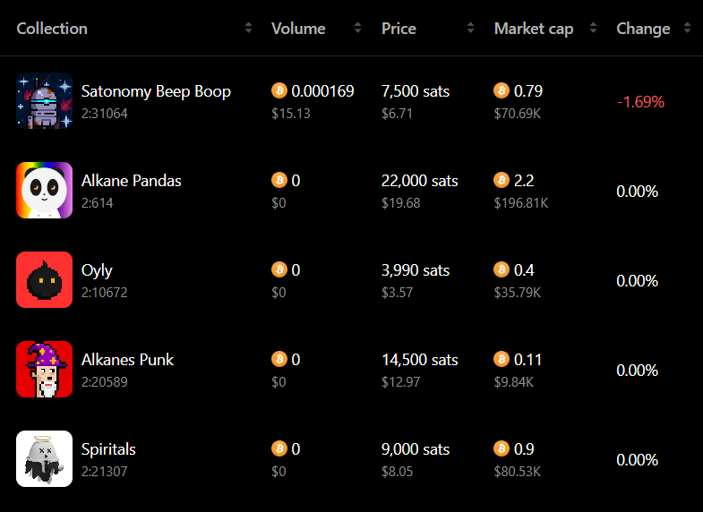The image size is (703, 512).
Task: Sort by Collection using its sort arrows
Action: [249, 29]
